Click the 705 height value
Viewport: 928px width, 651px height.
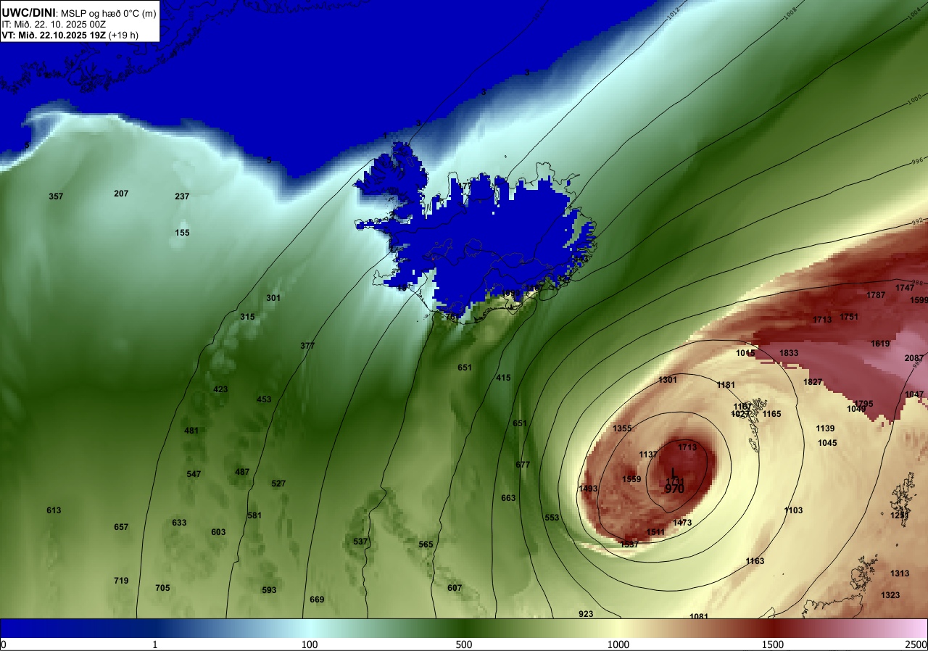point(162,588)
